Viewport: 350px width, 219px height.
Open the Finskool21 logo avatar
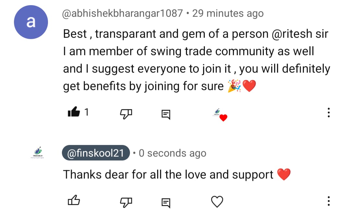point(38,153)
